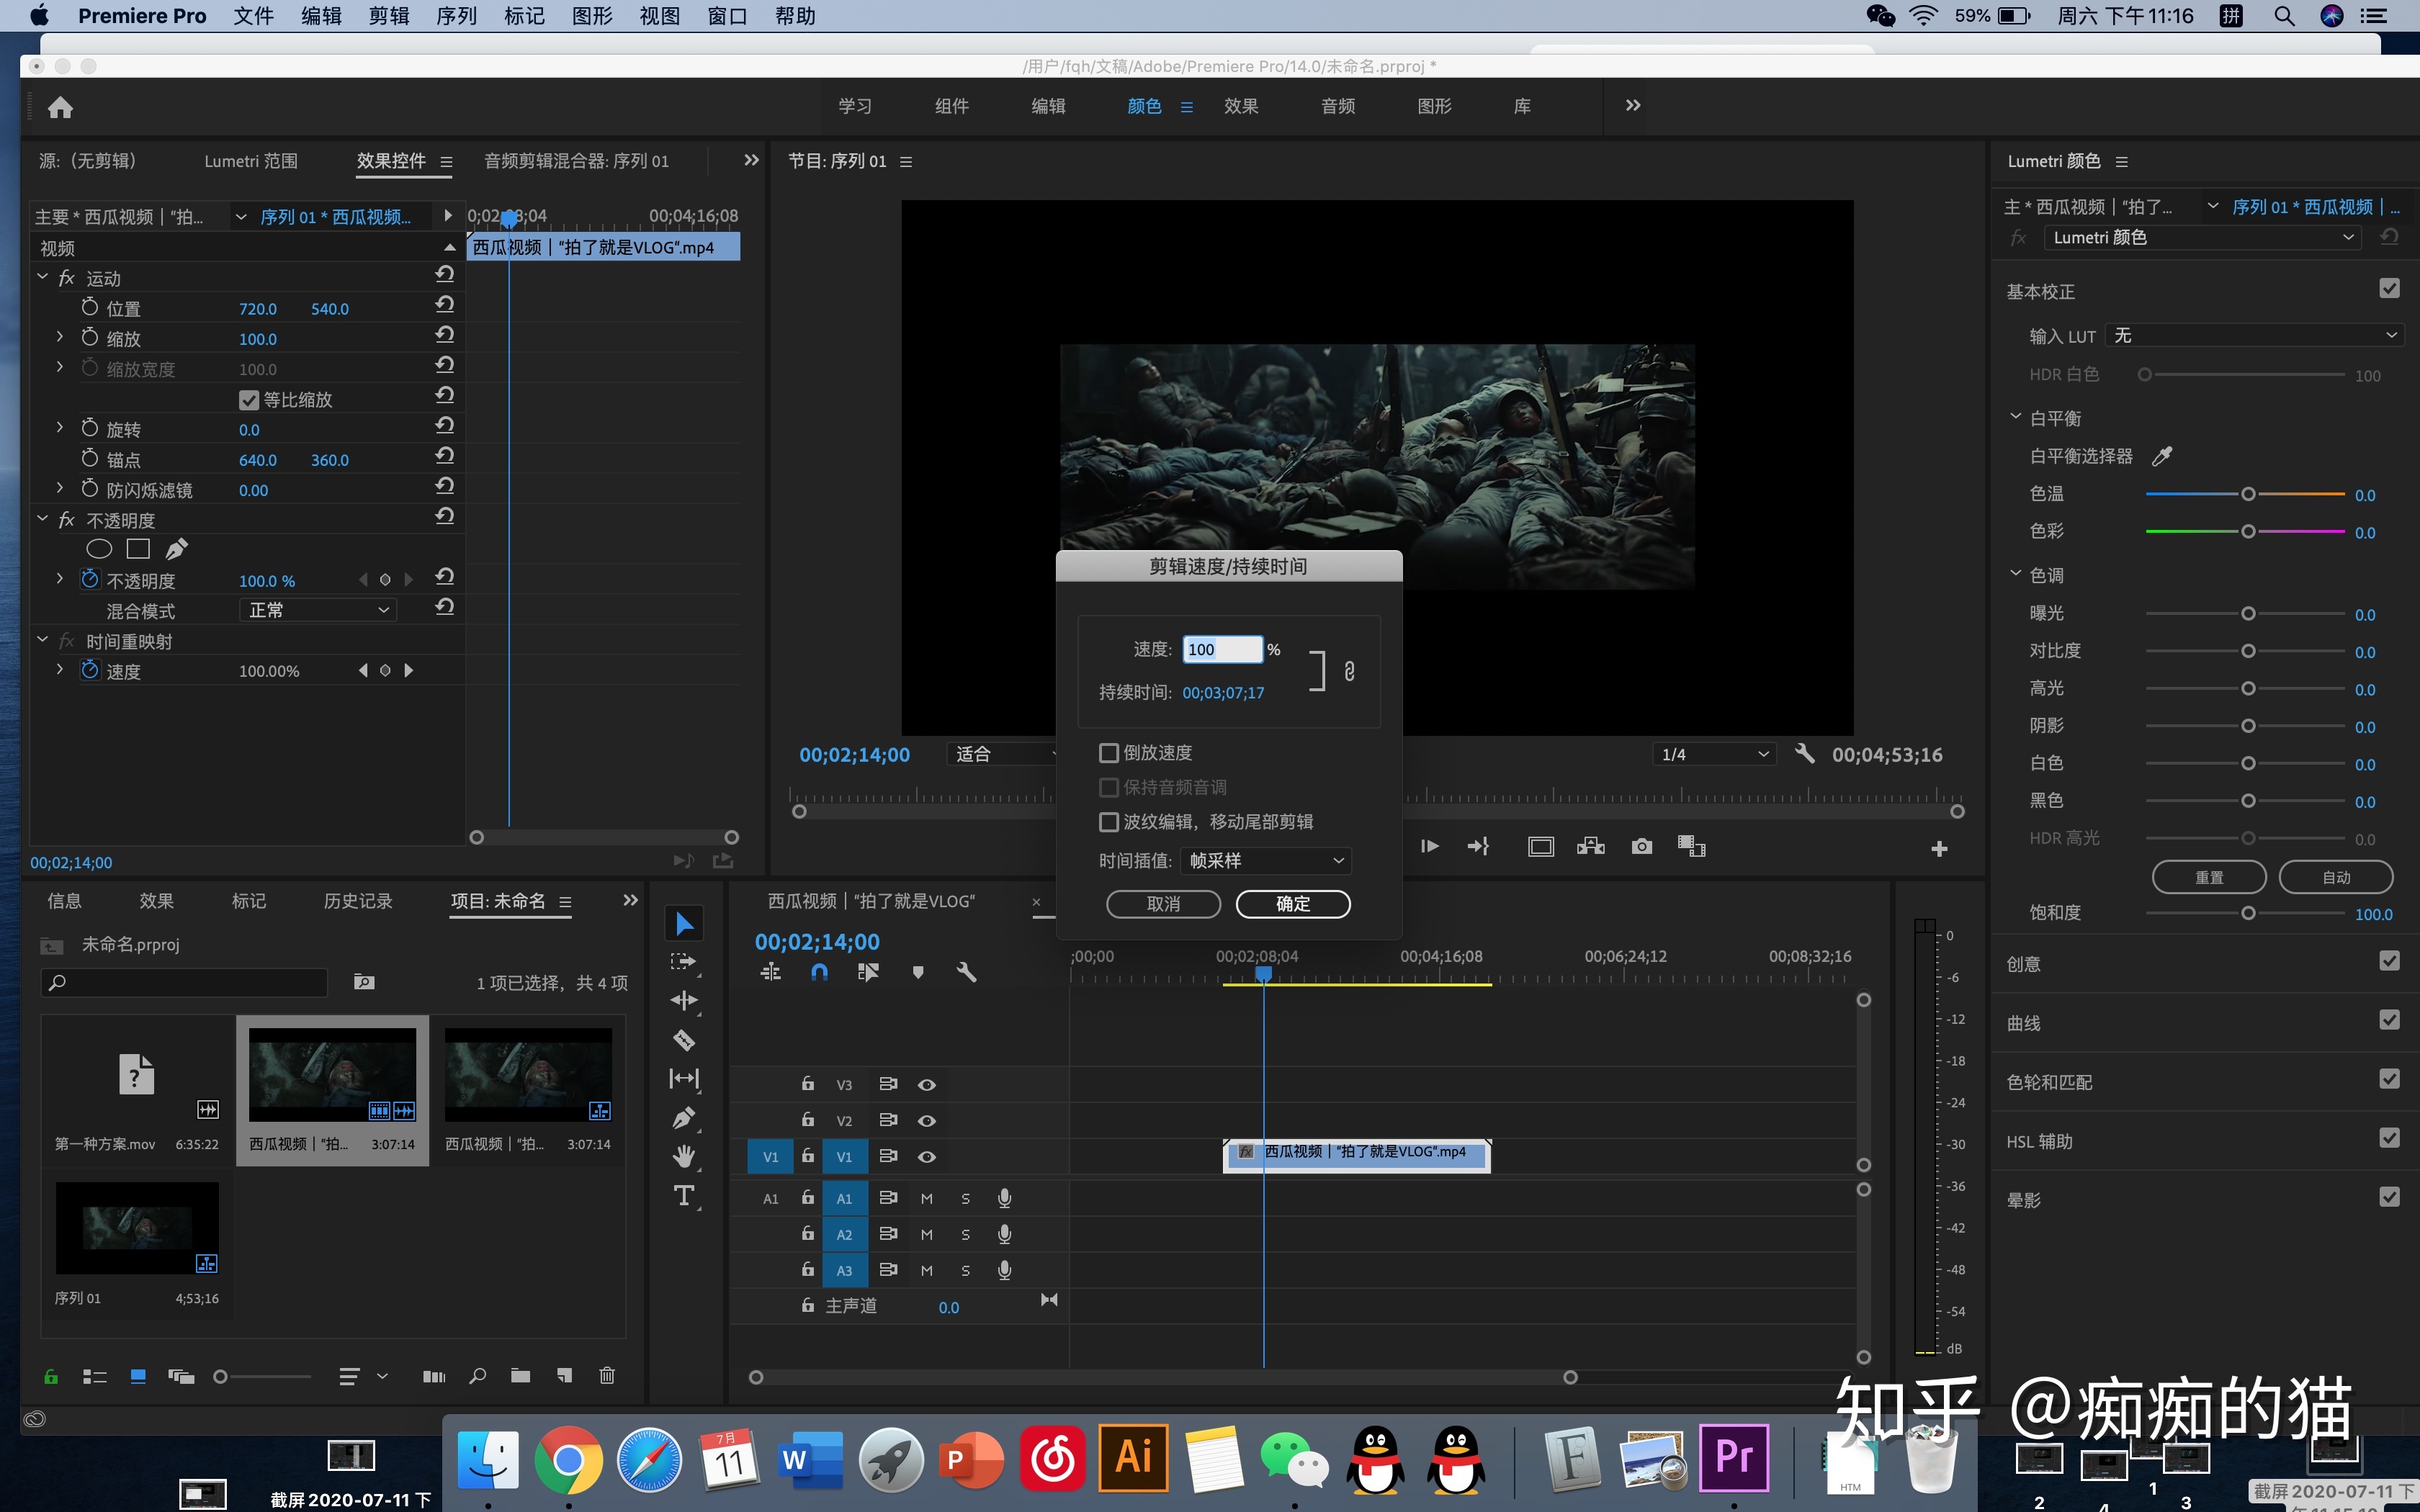
Task: Enable the 倒放速度 checkbox
Action: point(1108,753)
